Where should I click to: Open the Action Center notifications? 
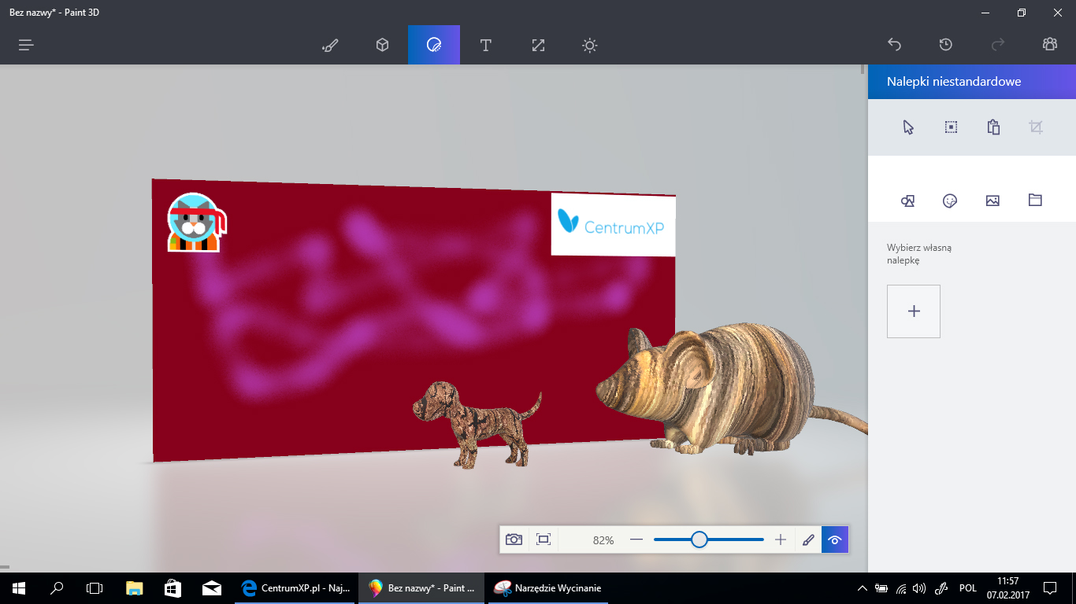tap(1050, 587)
